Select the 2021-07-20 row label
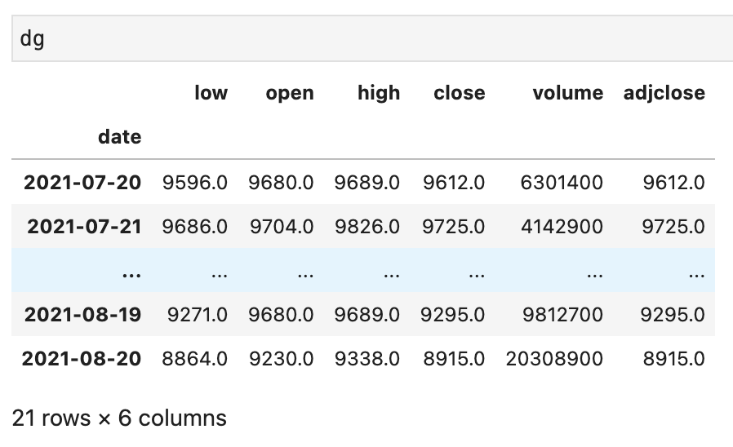This screenshot has height=447, width=733. click(x=82, y=182)
